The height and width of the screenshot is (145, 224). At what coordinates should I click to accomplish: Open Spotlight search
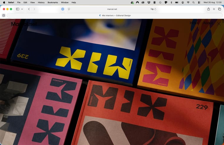[193, 2]
